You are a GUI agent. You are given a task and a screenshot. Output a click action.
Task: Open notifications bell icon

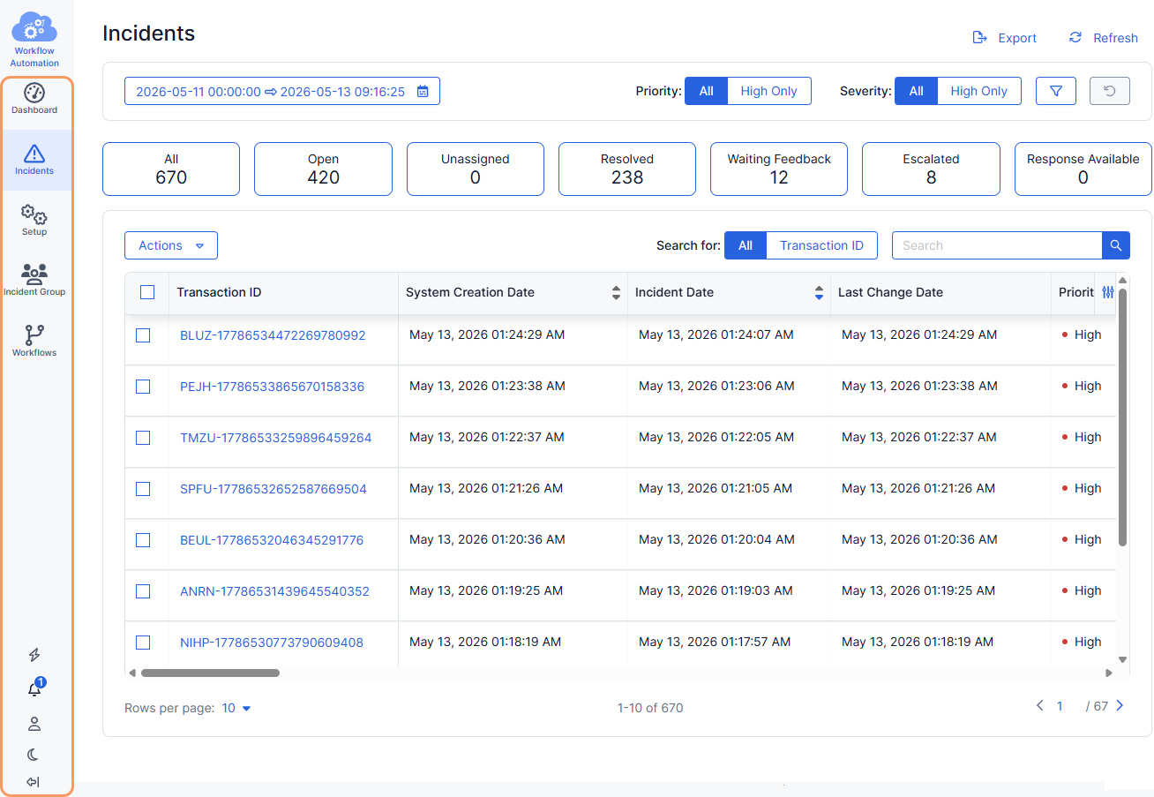[35, 688]
